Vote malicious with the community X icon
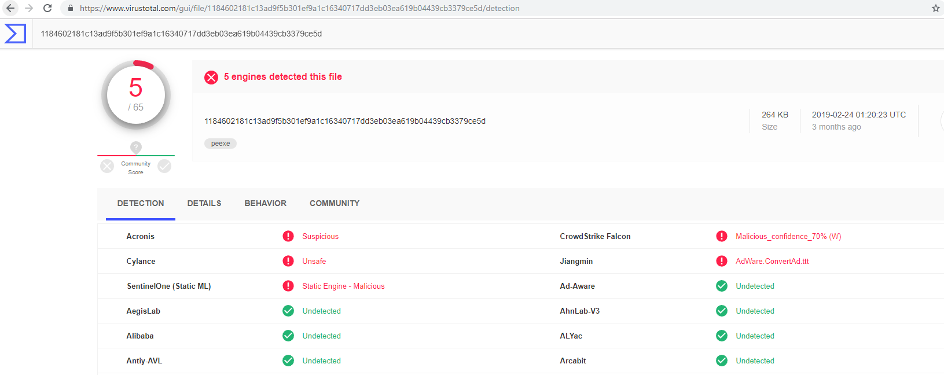Viewport: 944px width, 375px height. pos(107,166)
